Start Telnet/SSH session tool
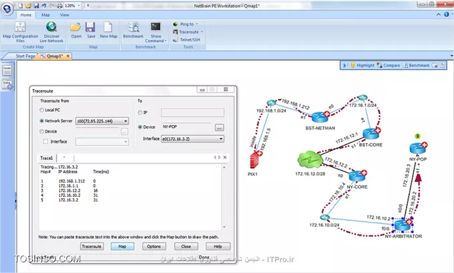Screen dimensions: 454x273 pyautogui.click(x=186, y=40)
